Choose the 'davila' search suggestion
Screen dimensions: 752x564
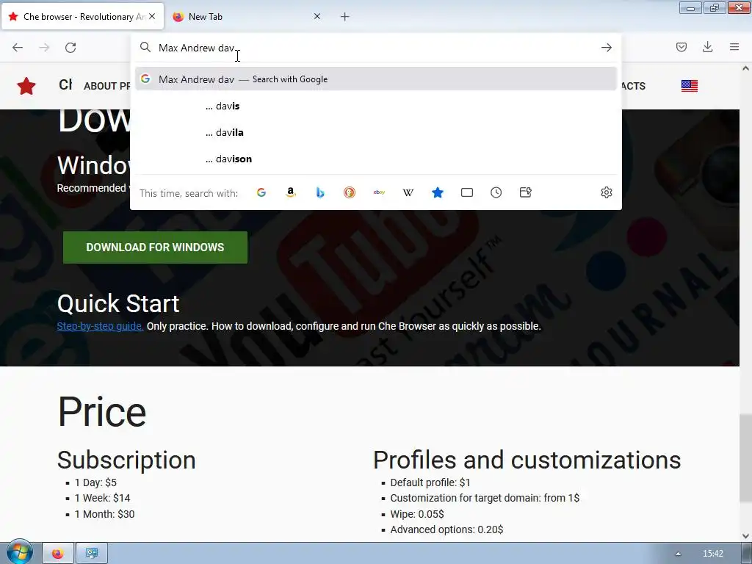375,132
